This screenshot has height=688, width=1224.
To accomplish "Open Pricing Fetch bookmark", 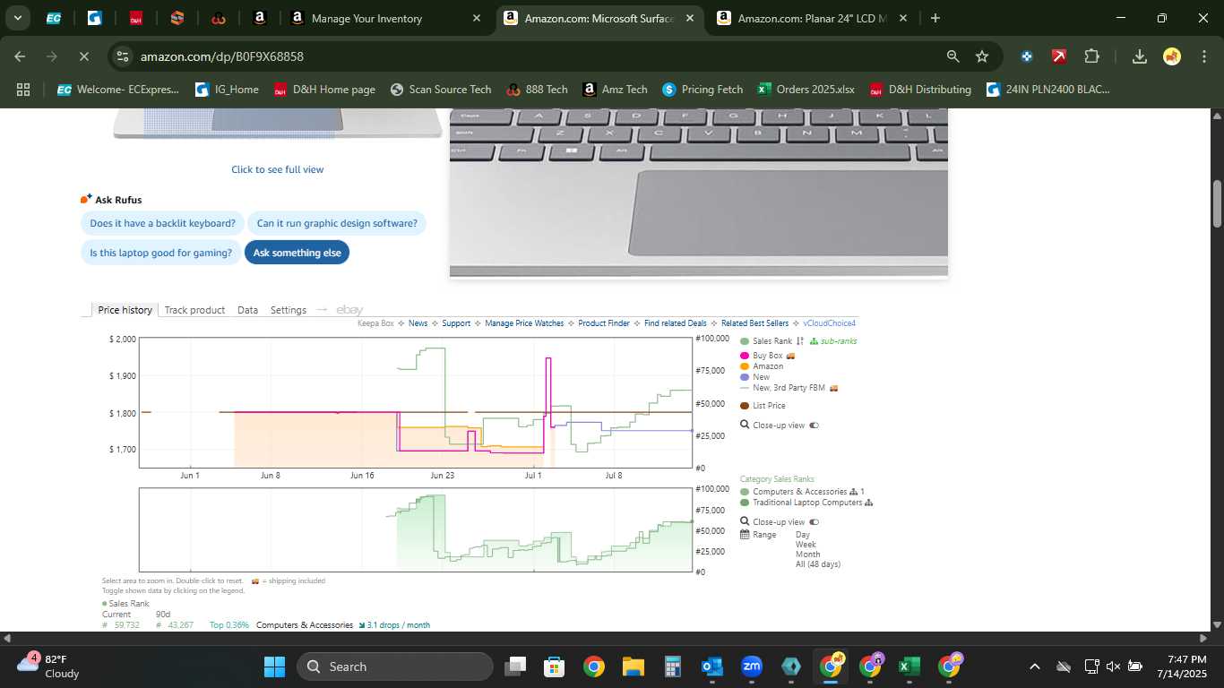I will [703, 90].
